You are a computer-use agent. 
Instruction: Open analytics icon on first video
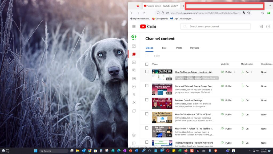[185, 78]
